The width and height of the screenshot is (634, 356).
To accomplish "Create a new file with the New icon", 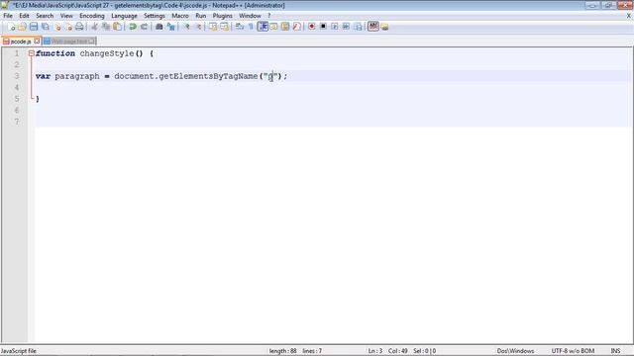I will pyautogui.click(x=11, y=27).
